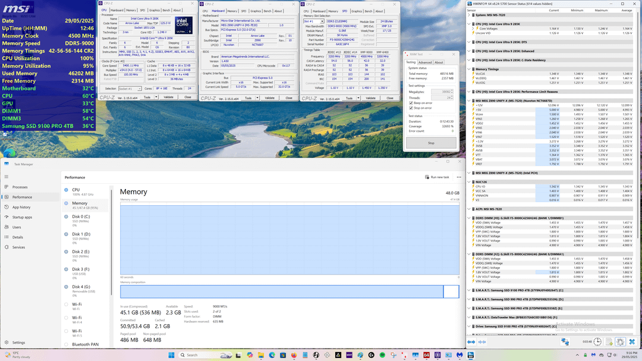
Task: Select Disk 4 (G:) in Performance list
Action: click(x=86, y=291)
